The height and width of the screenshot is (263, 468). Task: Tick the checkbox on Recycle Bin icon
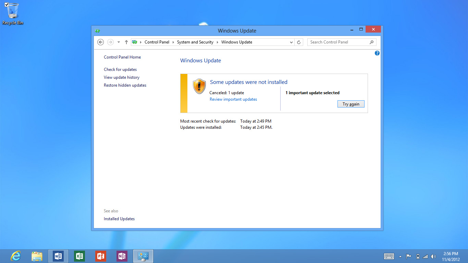7,4
